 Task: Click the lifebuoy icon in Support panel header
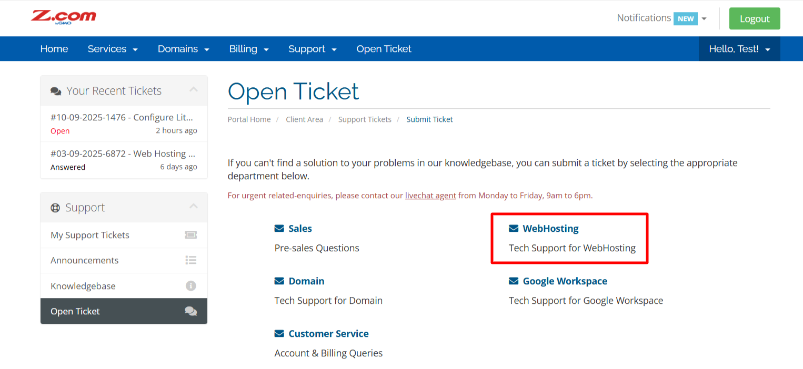pos(55,208)
